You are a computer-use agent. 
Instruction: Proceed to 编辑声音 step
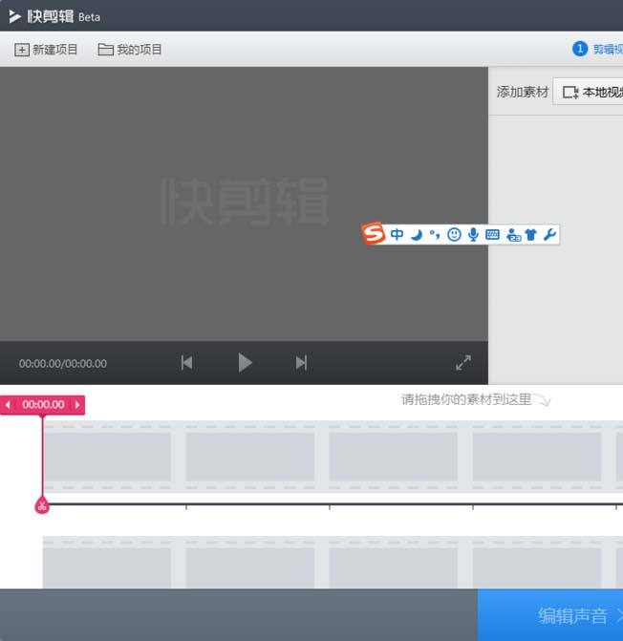[550, 615]
